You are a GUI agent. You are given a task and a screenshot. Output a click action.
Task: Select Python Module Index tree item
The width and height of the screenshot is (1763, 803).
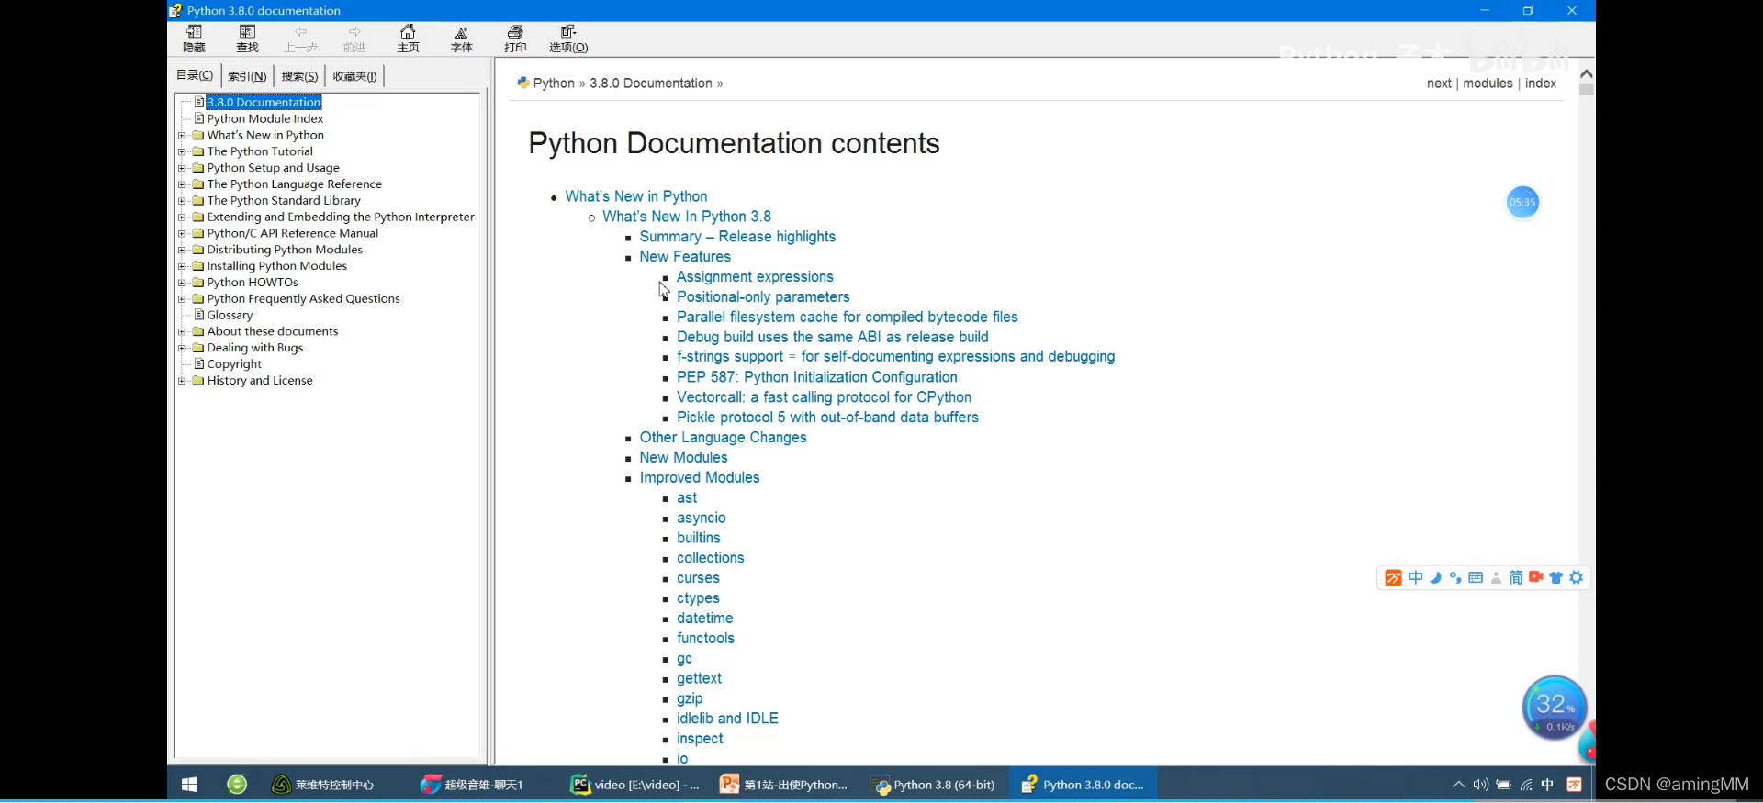tap(265, 118)
